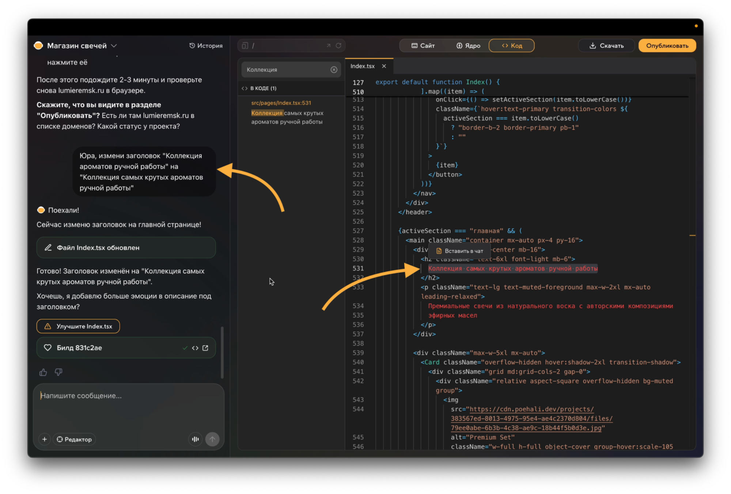The height and width of the screenshot is (494, 731).
Task: View code icon on build 831c2ae
Action: (x=195, y=348)
